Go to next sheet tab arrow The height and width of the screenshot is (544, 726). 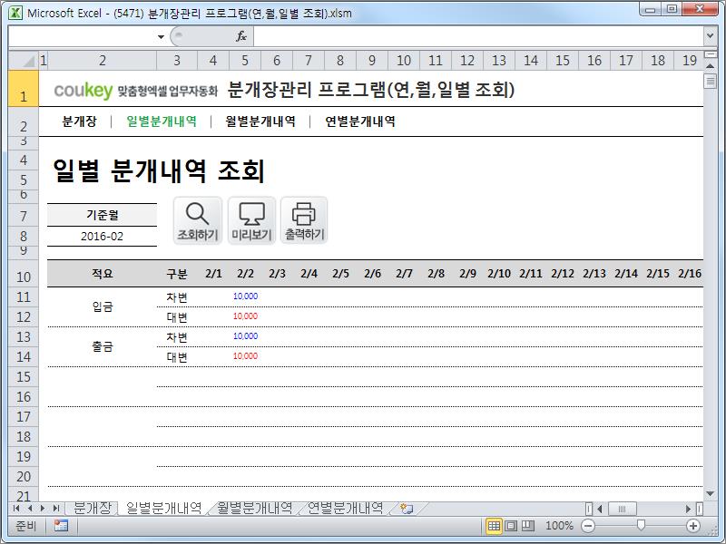pos(43,509)
